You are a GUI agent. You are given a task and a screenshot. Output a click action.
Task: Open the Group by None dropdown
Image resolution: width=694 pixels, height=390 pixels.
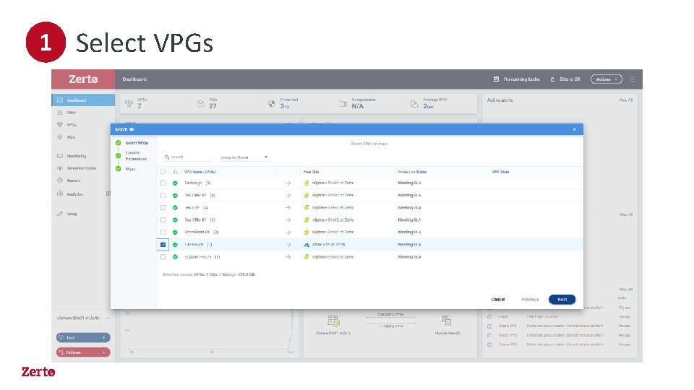pos(244,157)
